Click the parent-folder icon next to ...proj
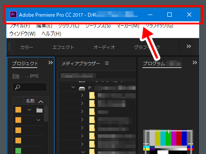Viewport: 206px width, 154px height. (16, 76)
